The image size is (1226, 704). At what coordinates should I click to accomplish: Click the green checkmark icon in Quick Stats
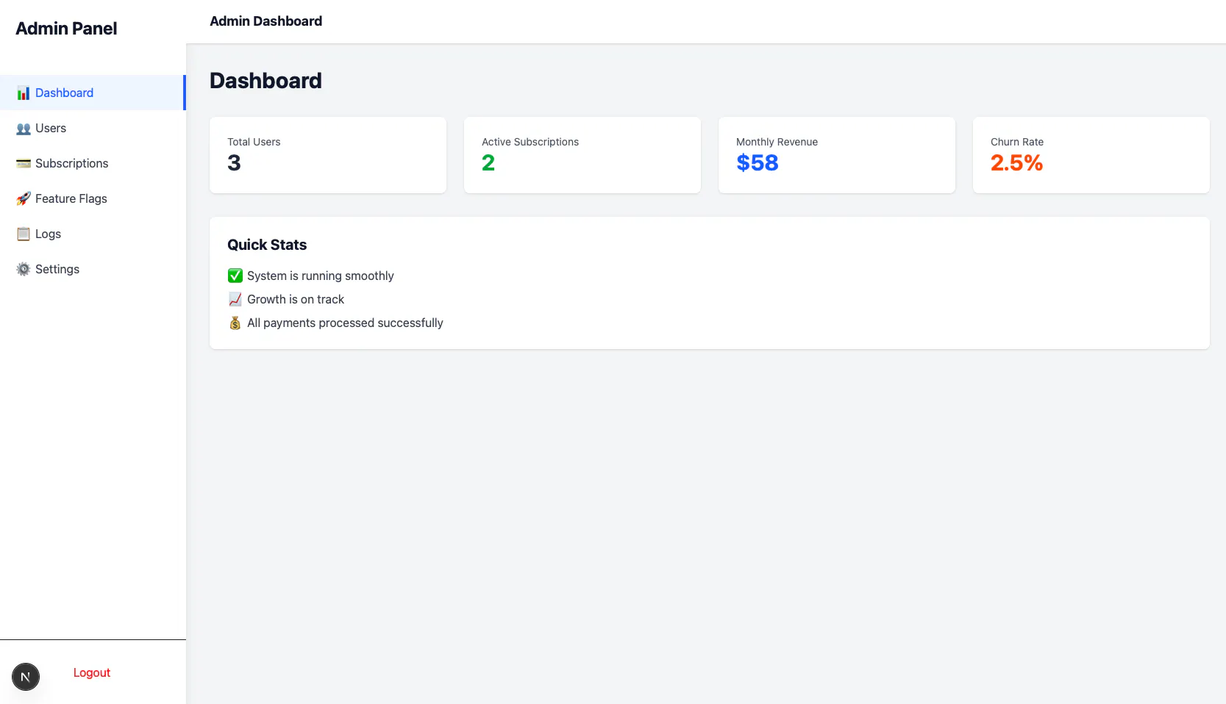coord(235,276)
